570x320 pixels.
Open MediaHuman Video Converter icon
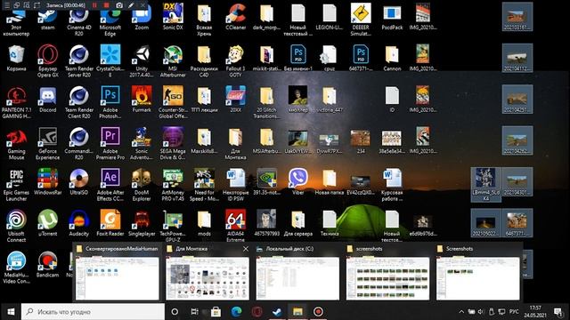click(16, 268)
